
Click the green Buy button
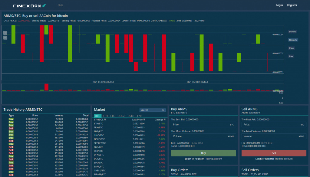[x=203, y=153]
